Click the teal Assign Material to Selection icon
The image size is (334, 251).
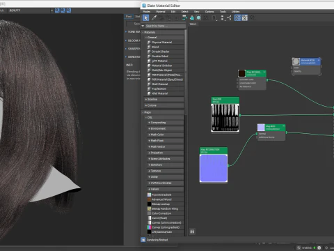pyautogui.click(x=191, y=17)
